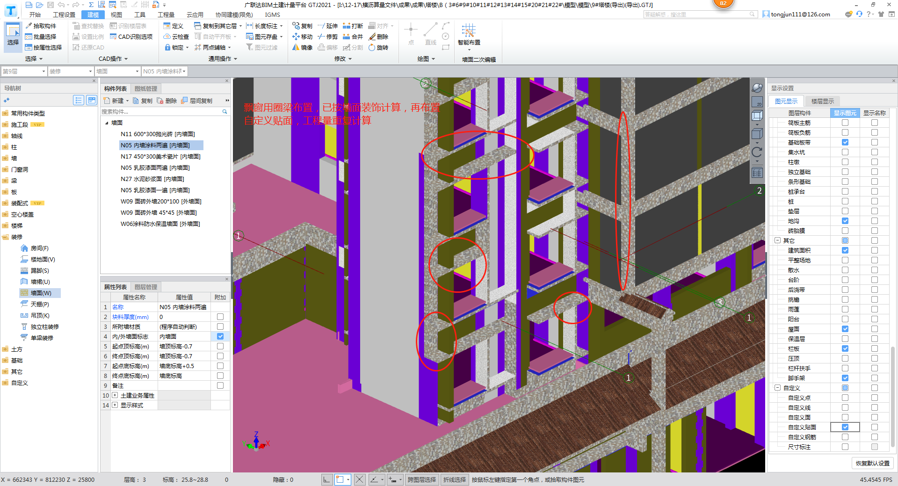Click the 复制 copy tool in the modify group

point(302,26)
